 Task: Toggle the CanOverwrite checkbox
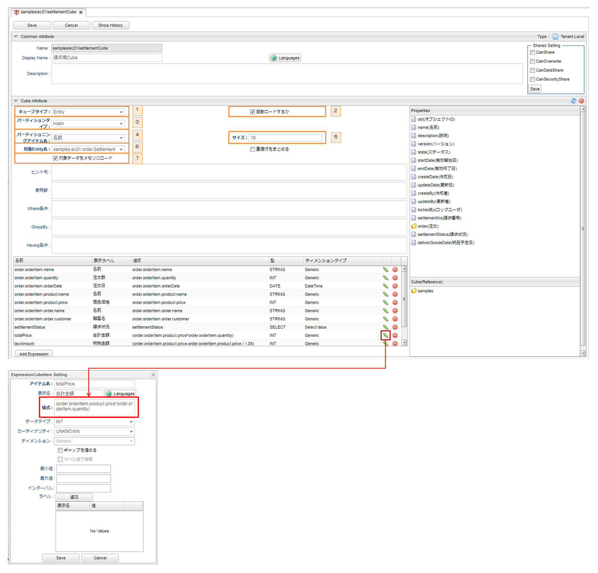pyautogui.click(x=533, y=61)
